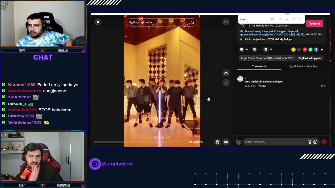This screenshot has height=188, width=335.
Task: Go to previous video with up arrow
Action: click(x=226, y=73)
